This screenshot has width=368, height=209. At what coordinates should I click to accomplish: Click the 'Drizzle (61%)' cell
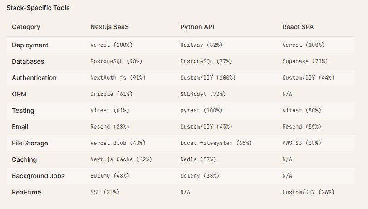click(x=112, y=94)
